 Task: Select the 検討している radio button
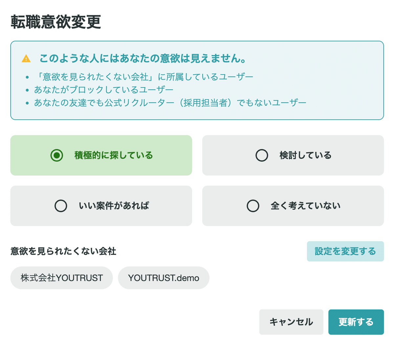tap(261, 155)
